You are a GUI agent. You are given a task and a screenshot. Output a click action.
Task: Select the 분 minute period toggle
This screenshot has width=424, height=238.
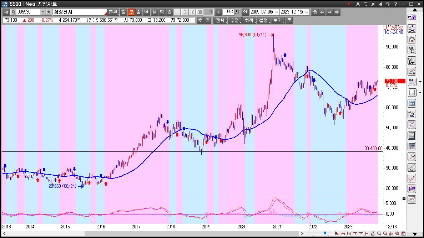[x=155, y=12]
